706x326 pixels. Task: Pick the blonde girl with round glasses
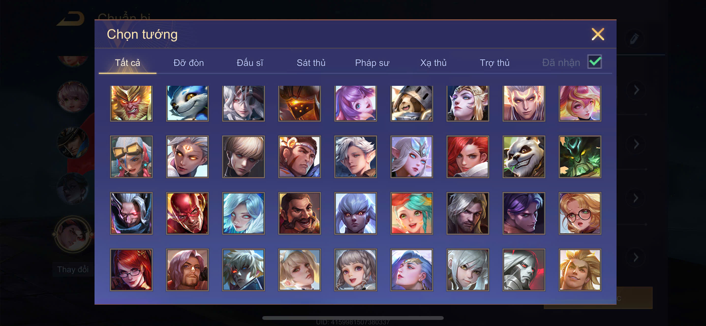point(580,213)
